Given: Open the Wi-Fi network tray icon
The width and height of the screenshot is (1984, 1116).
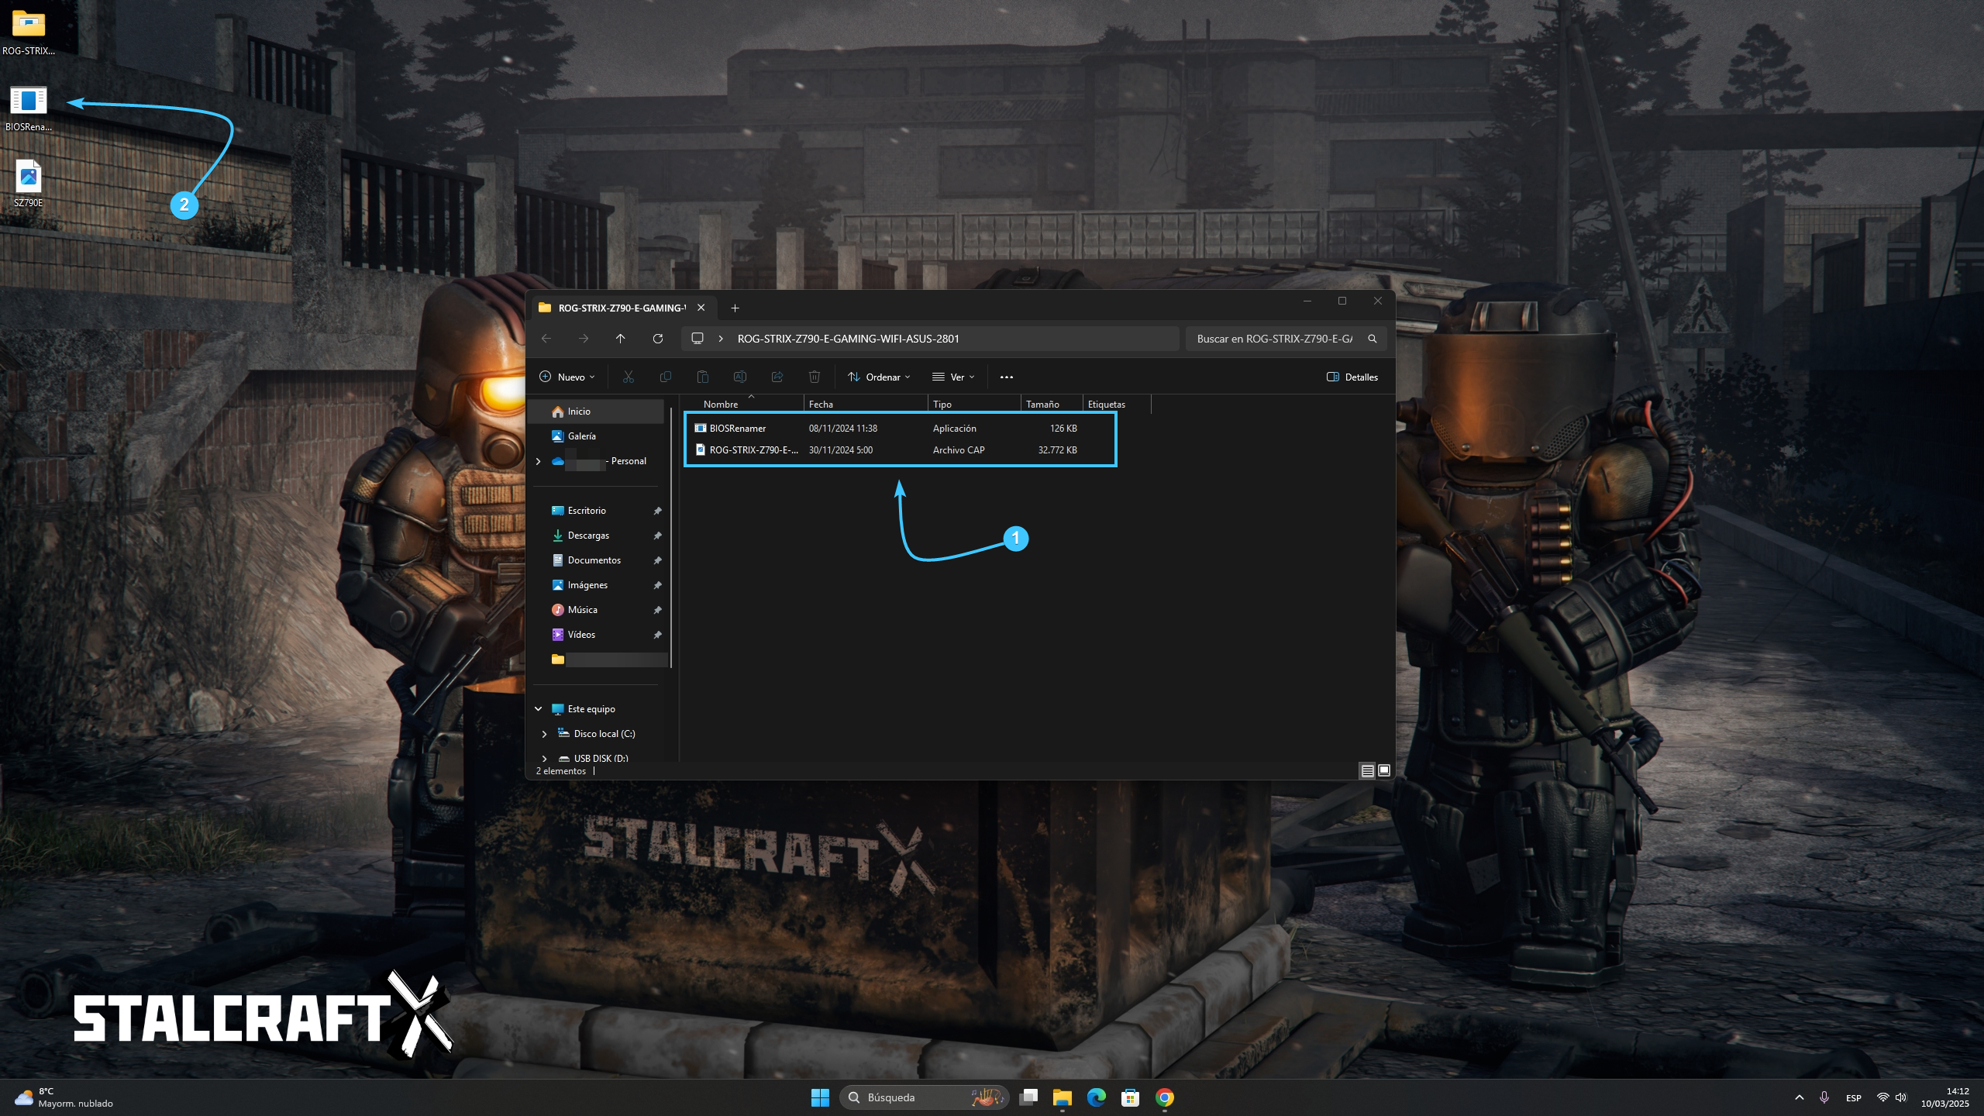Looking at the screenshot, I should point(1882,1097).
